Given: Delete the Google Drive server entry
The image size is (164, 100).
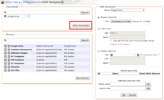Looking at the screenshot, I should [x=9, y=46].
